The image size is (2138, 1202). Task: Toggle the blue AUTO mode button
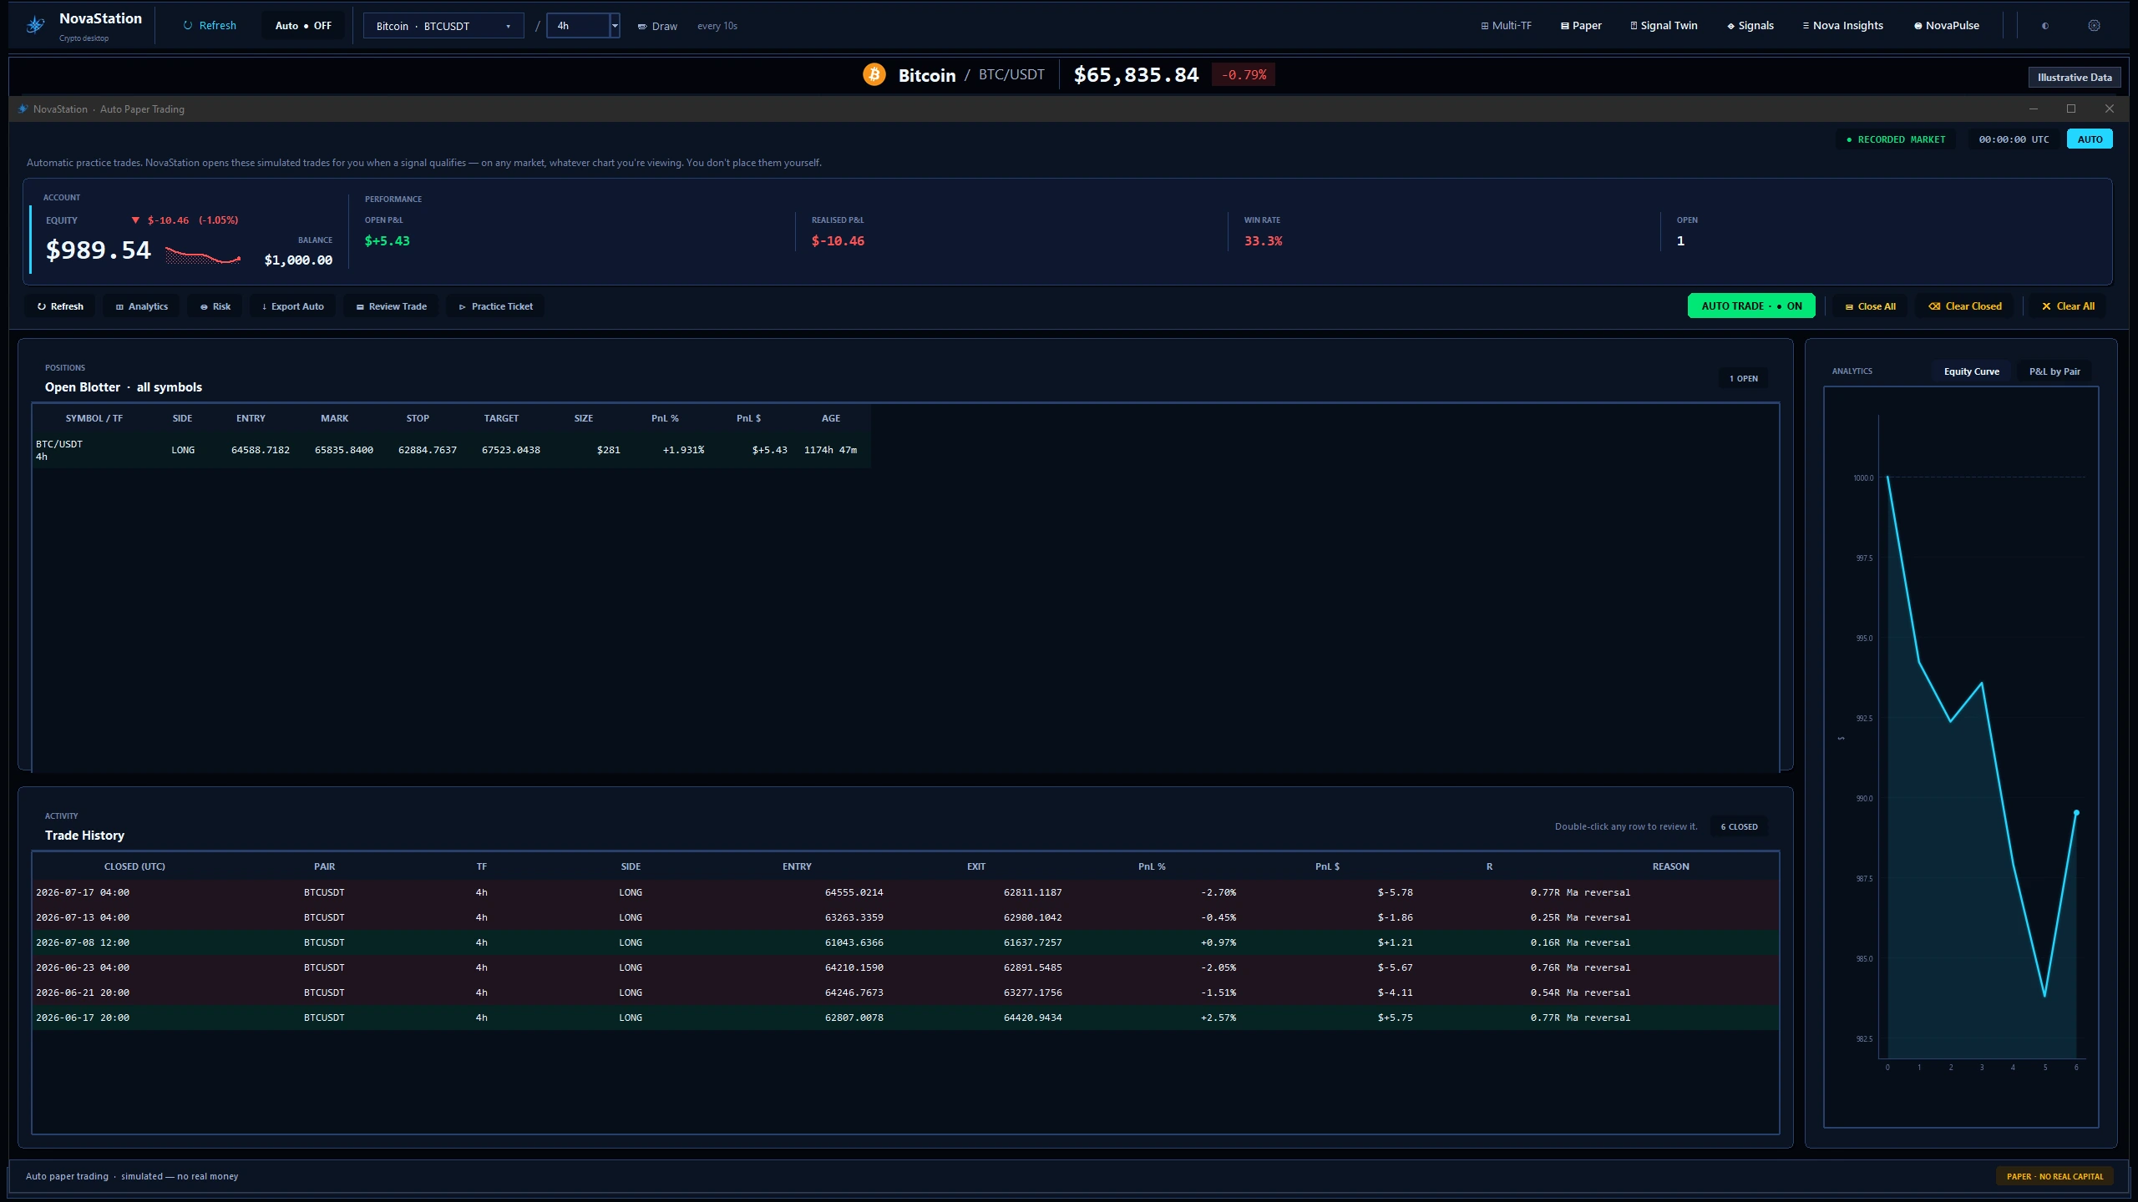pyautogui.click(x=2090, y=139)
